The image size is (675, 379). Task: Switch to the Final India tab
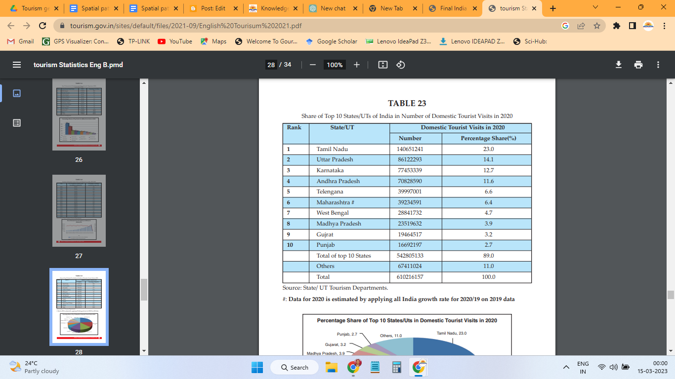[452, 8]
